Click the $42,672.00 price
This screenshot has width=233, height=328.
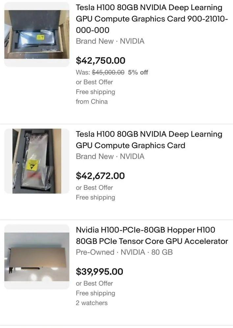coord(100,176)
